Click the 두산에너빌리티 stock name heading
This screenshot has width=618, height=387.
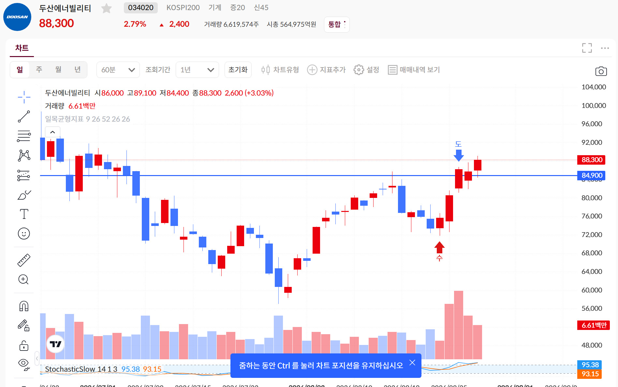point(65,8)
